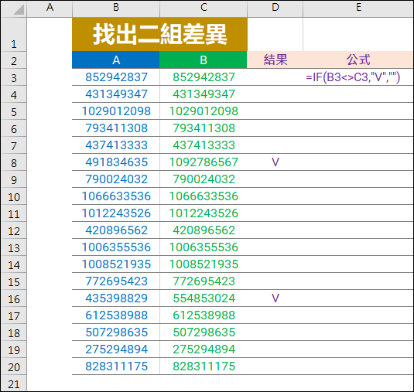Select row 8 header
Screen dimensions: 414x392
click(x=14, y=162)
